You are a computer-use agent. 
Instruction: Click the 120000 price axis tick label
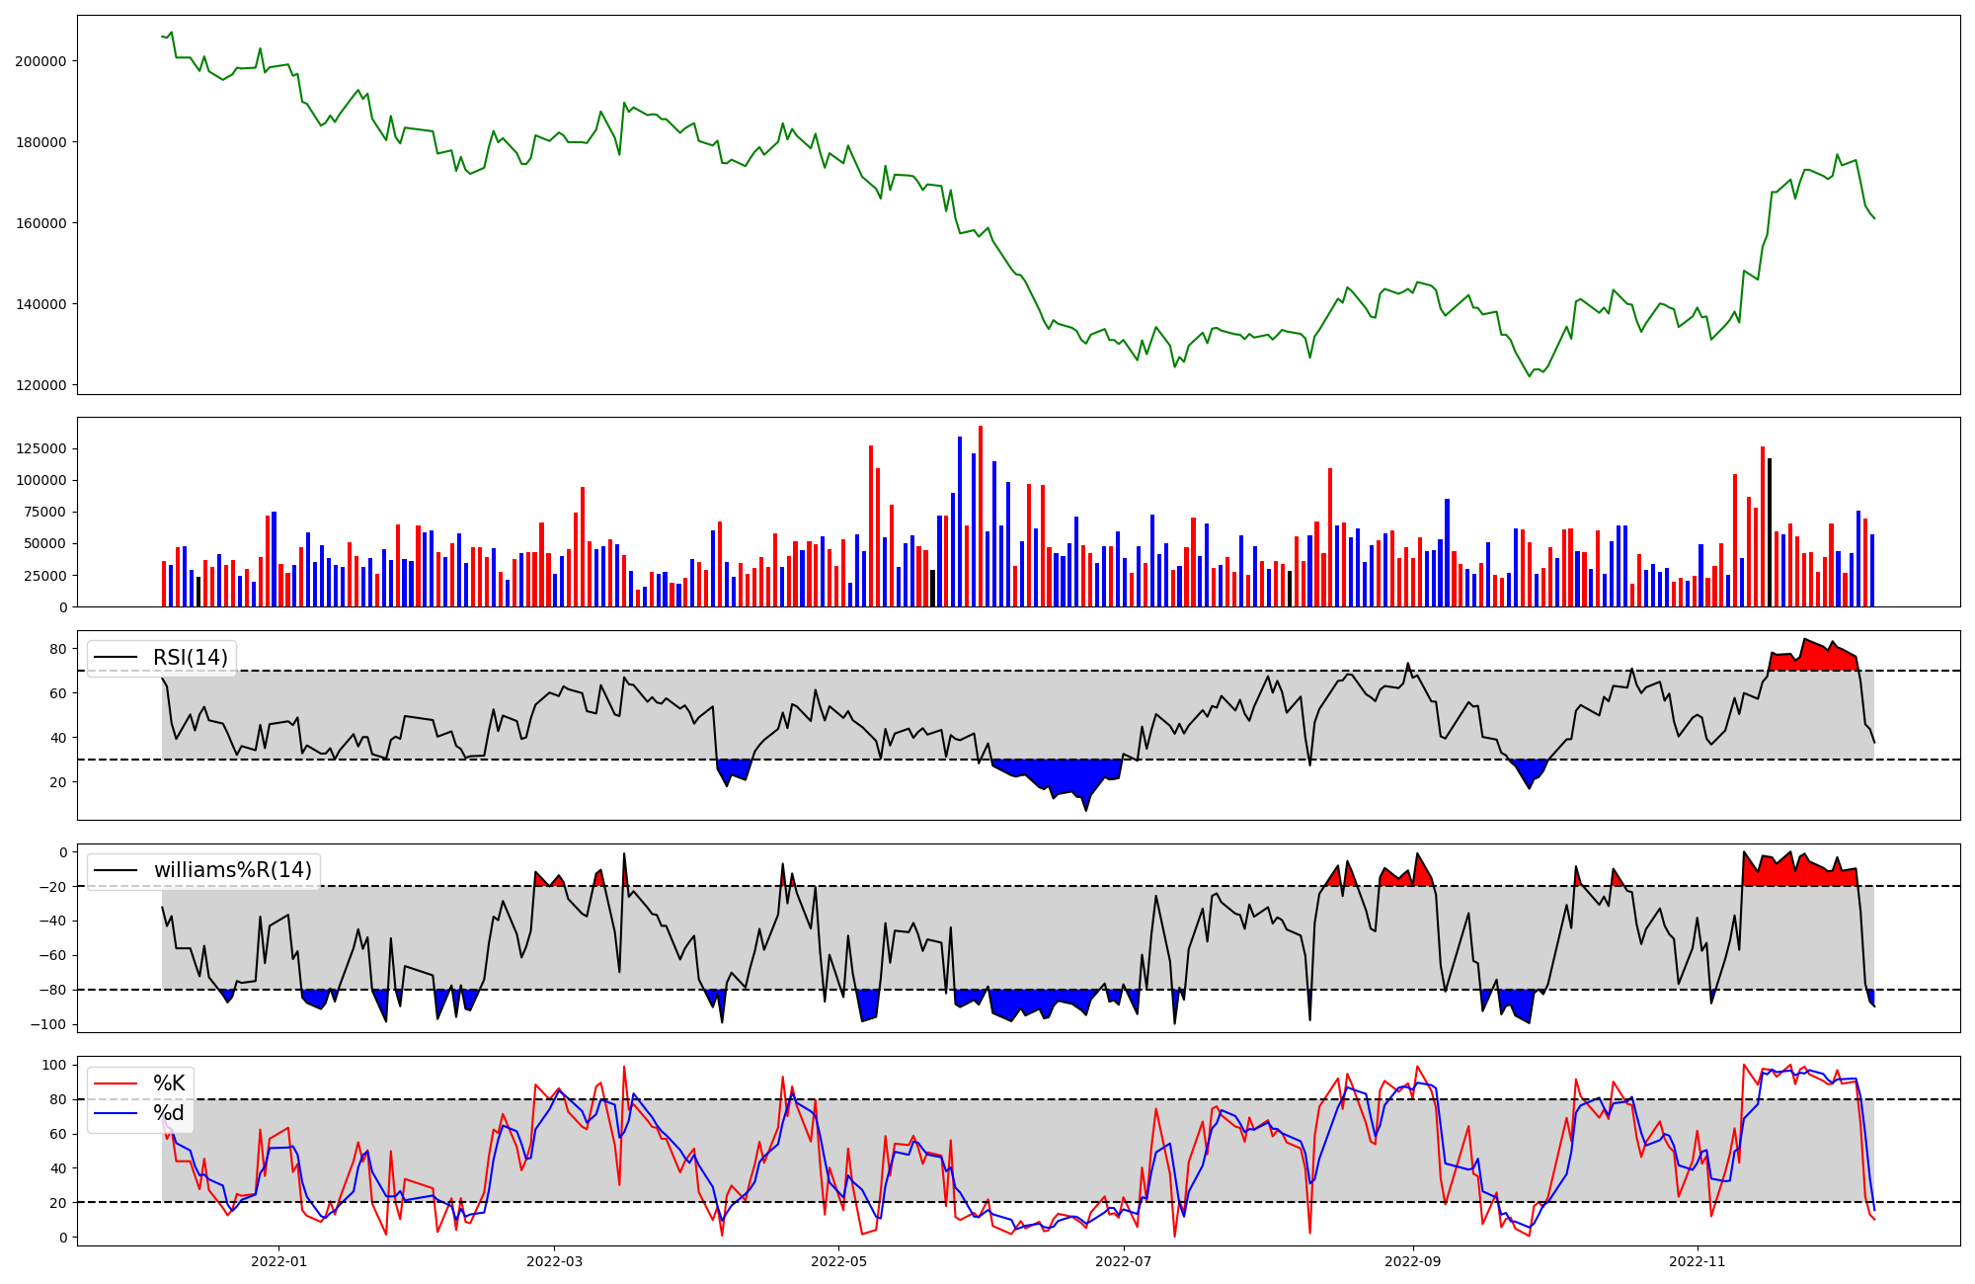pyautogui.click(x=40, y=385)
